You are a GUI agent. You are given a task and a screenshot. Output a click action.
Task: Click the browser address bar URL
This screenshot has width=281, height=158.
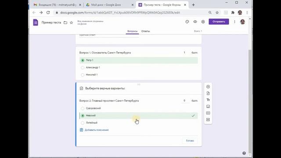(x=120, y=13)
